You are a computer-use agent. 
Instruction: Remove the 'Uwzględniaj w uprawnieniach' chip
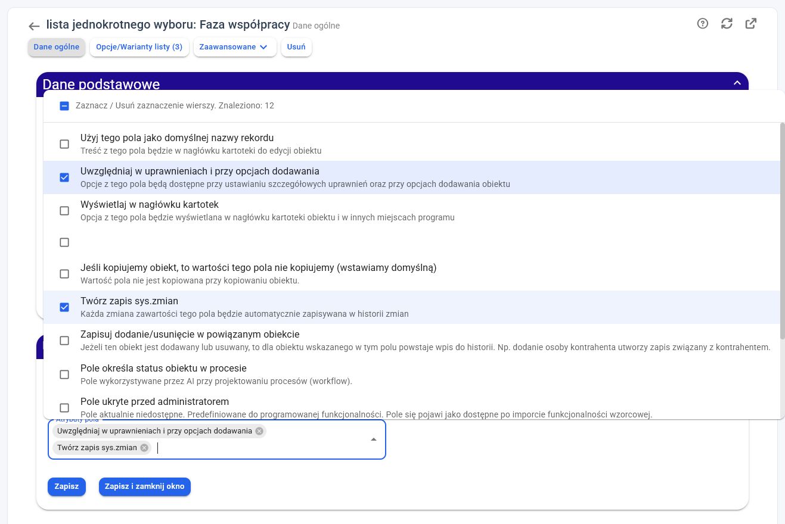259,431
